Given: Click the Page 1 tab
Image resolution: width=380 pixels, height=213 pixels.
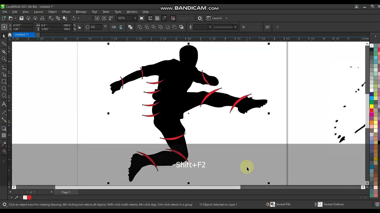Looking at the screenshot, I should pos(66,192).
